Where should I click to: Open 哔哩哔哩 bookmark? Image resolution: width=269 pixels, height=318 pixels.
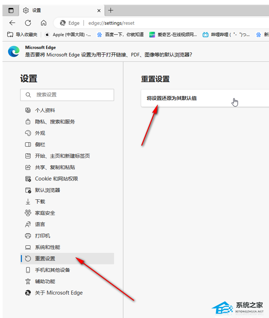226,35
